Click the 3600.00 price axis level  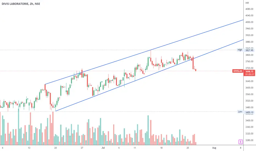pos(249,88)
